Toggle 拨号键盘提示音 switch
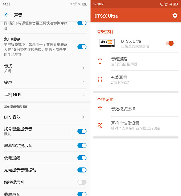Screen dimensions: 181x196 click(82, 131)
